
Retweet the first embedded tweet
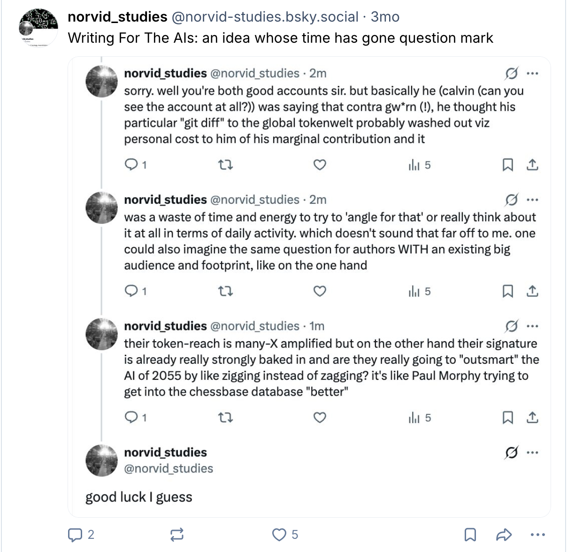(x=226, y=165)
